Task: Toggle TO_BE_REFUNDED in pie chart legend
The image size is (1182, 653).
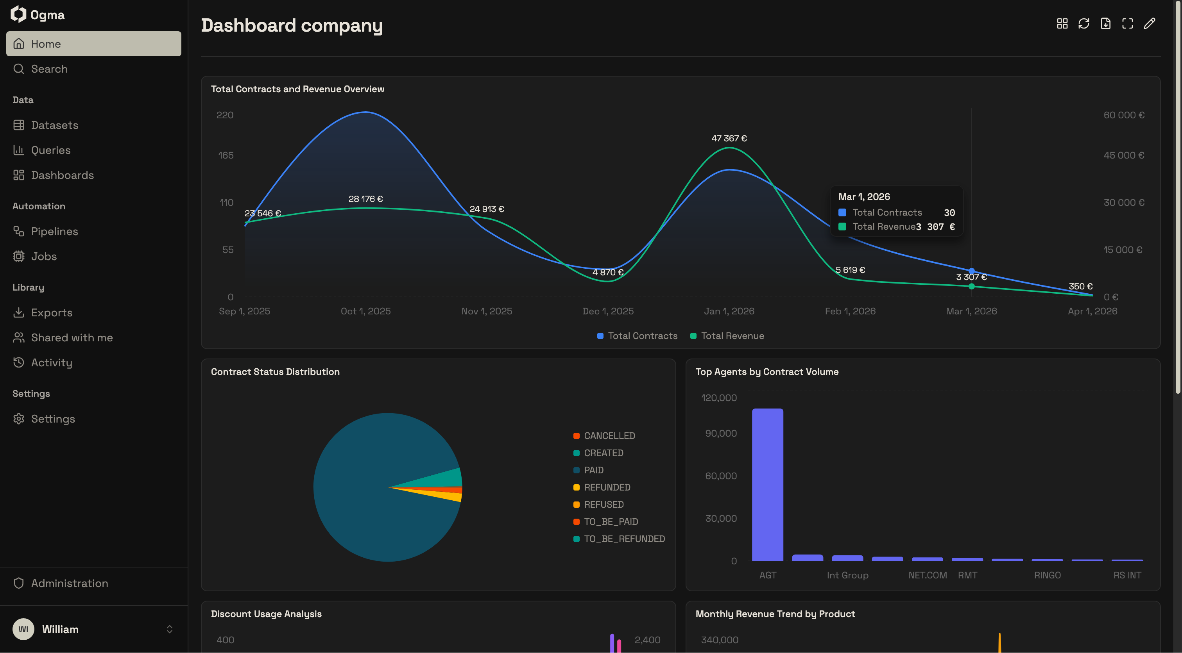Action: coord(619,539)
